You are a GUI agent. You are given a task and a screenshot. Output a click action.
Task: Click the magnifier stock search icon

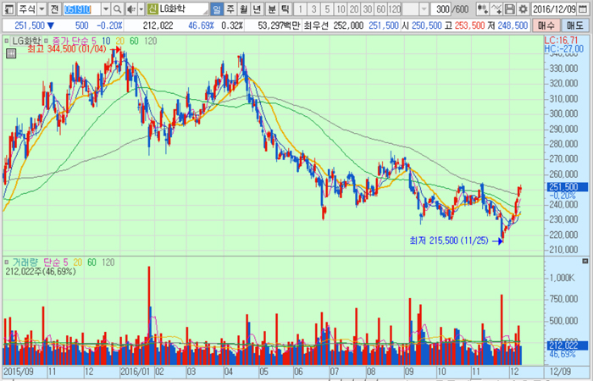118,8
